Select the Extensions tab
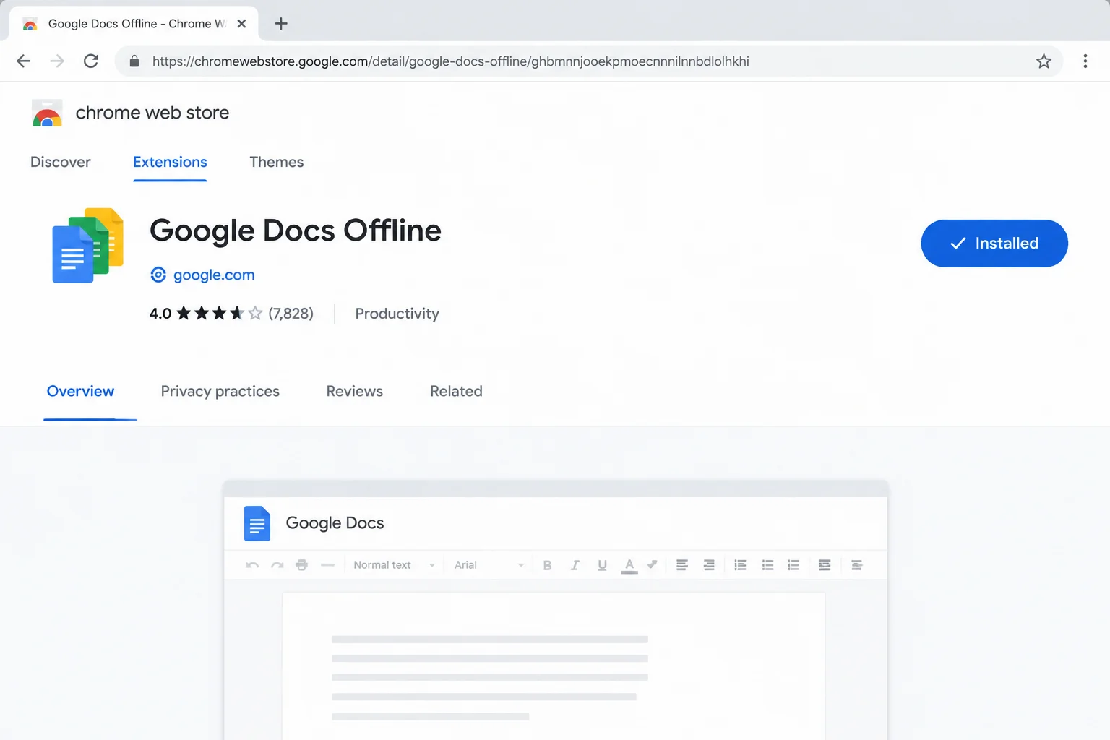 pos(170,162)
